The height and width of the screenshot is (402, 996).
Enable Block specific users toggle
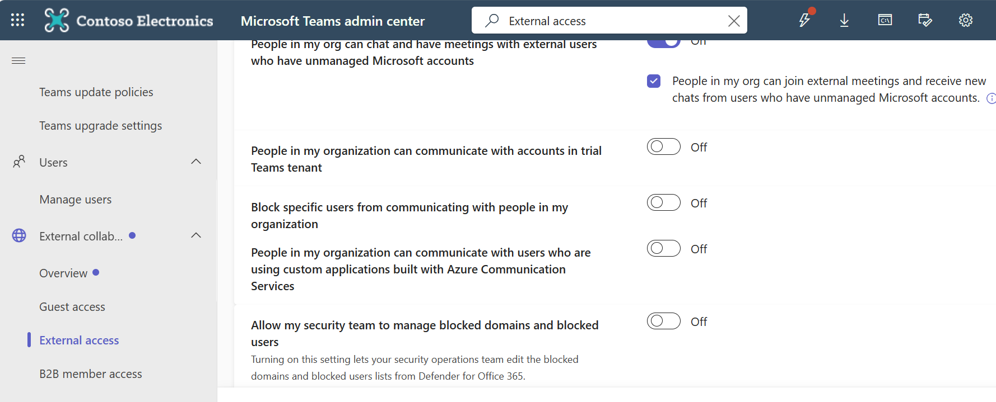click(663, 202)
